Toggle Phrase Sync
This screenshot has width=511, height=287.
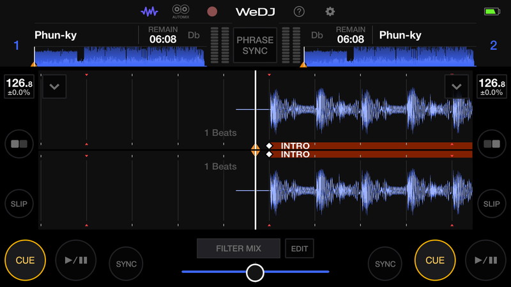[255, 45]
